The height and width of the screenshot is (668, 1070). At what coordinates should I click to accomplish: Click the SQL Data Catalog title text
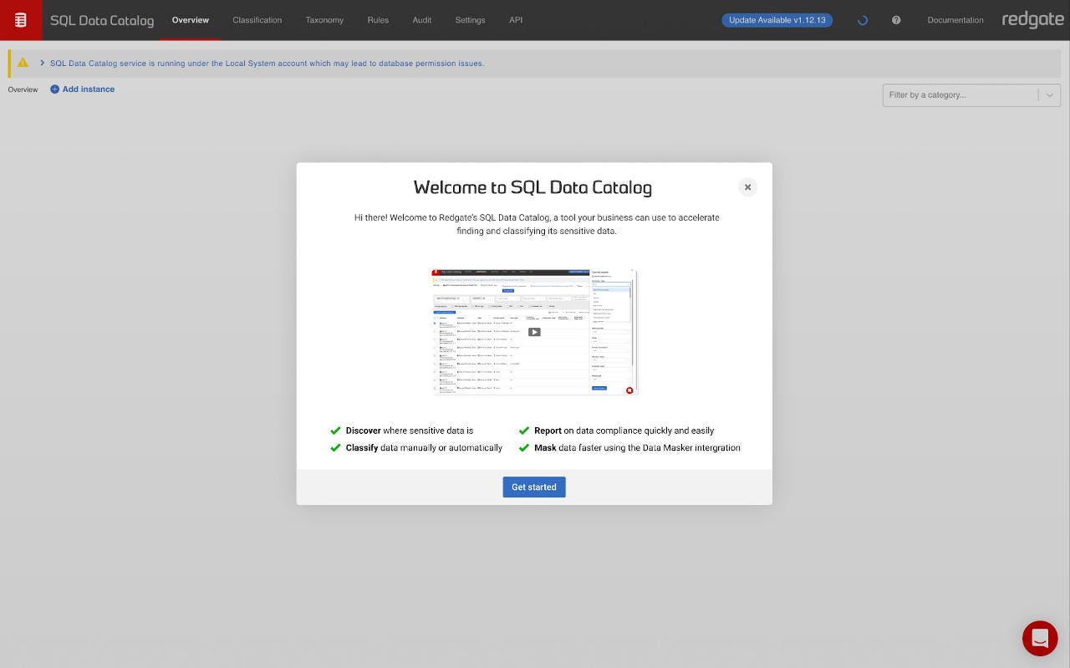point(102,20)
